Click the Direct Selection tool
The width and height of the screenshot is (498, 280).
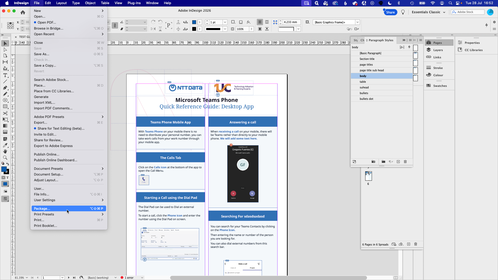(x=5, y=50)
